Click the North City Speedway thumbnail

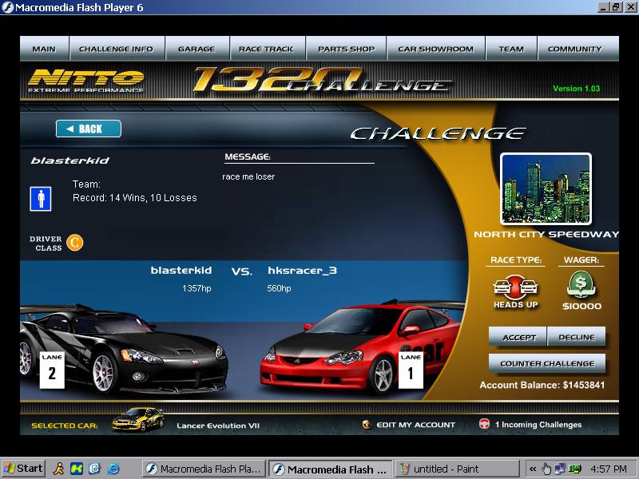pyautogui.click(x=546, y=188)
